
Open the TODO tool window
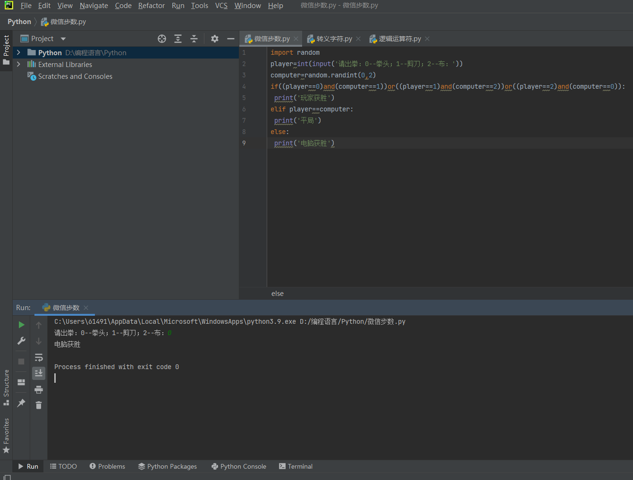click(x=63, y=466)
